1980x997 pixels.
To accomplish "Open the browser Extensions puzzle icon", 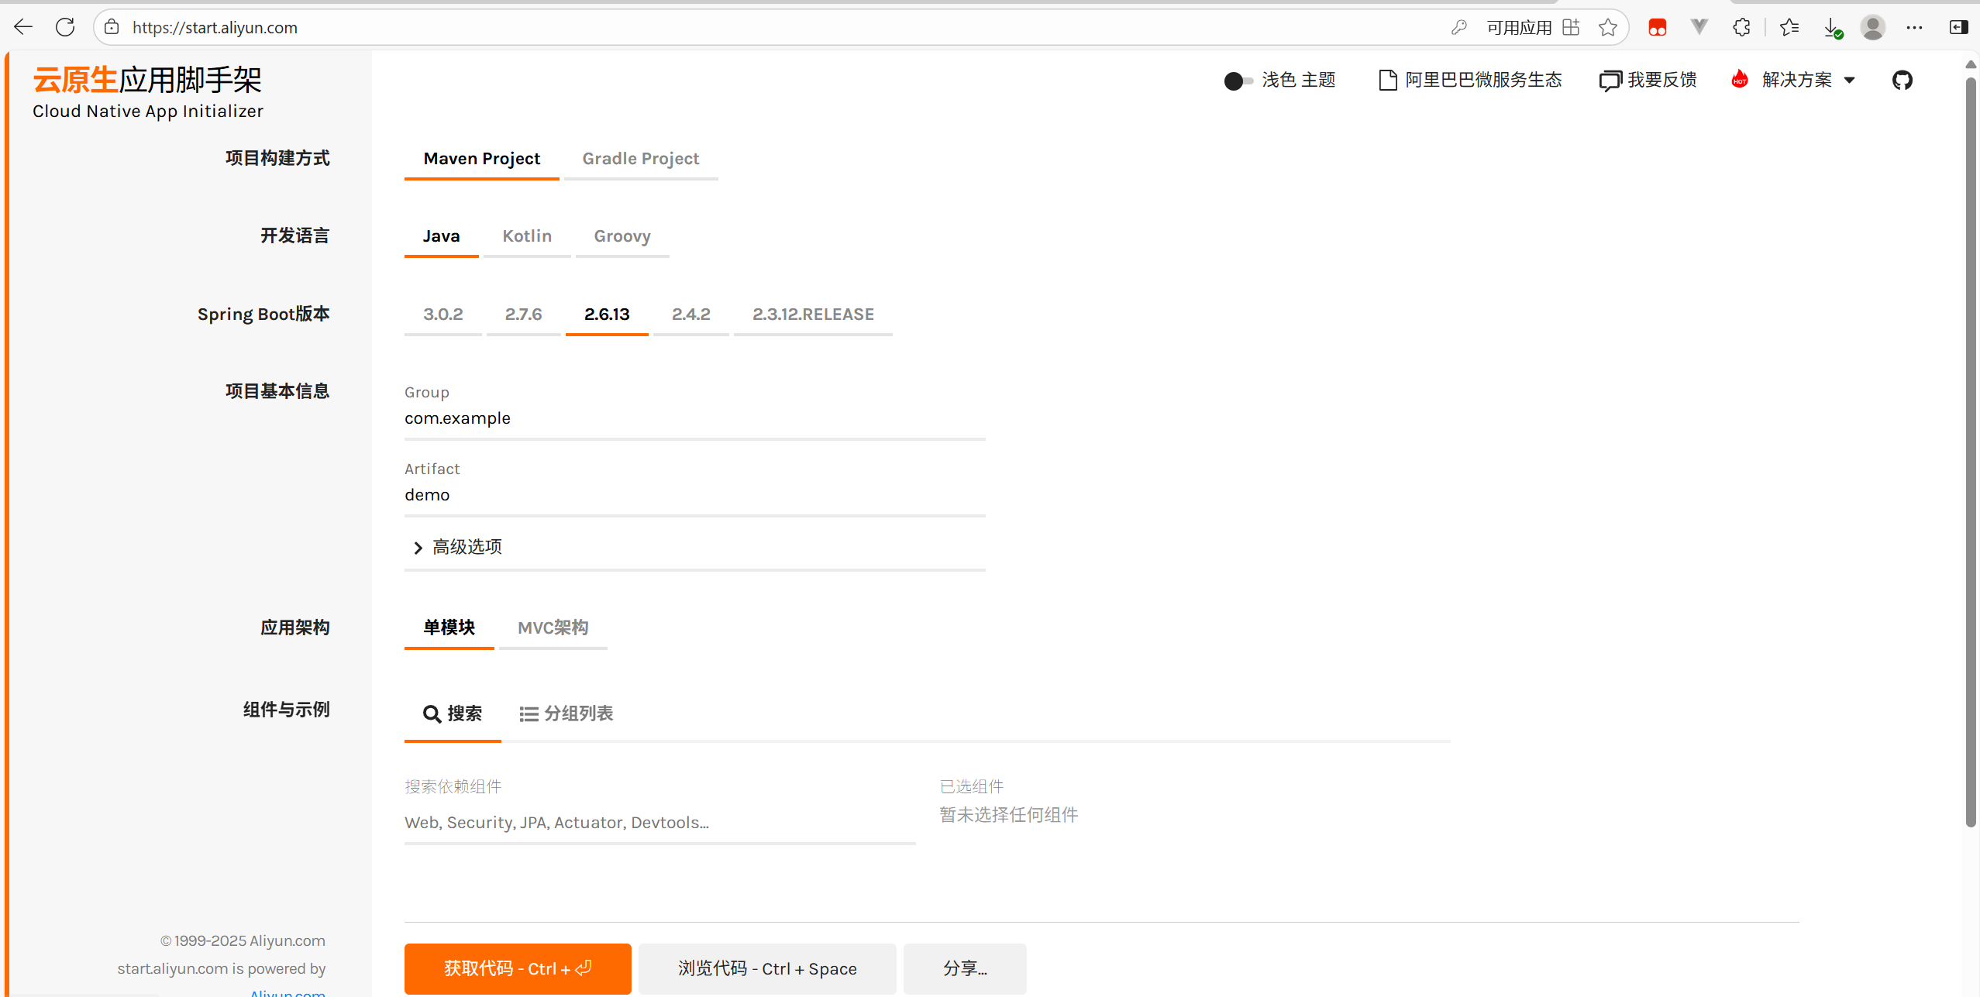I will (x=1741, y=27).
